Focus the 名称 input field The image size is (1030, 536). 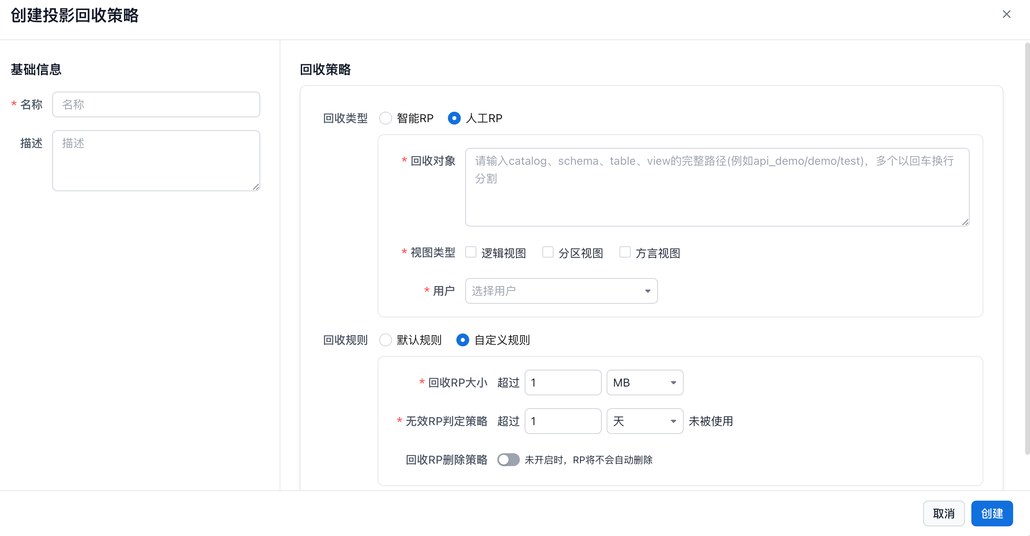pos(156,104)
